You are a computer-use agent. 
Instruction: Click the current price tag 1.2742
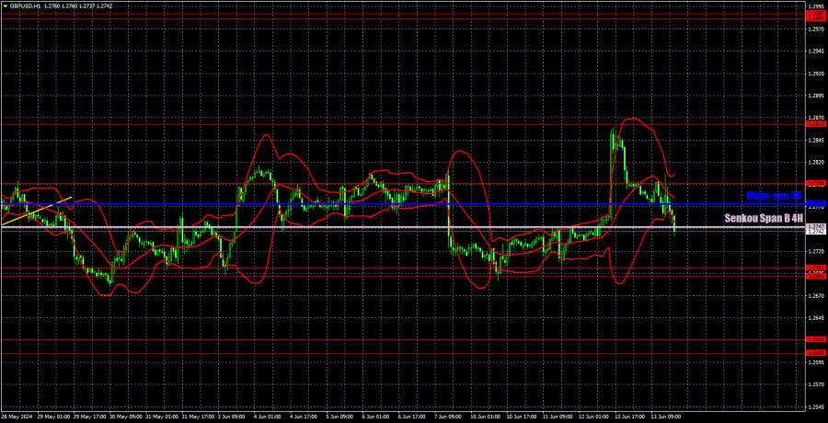815,231
